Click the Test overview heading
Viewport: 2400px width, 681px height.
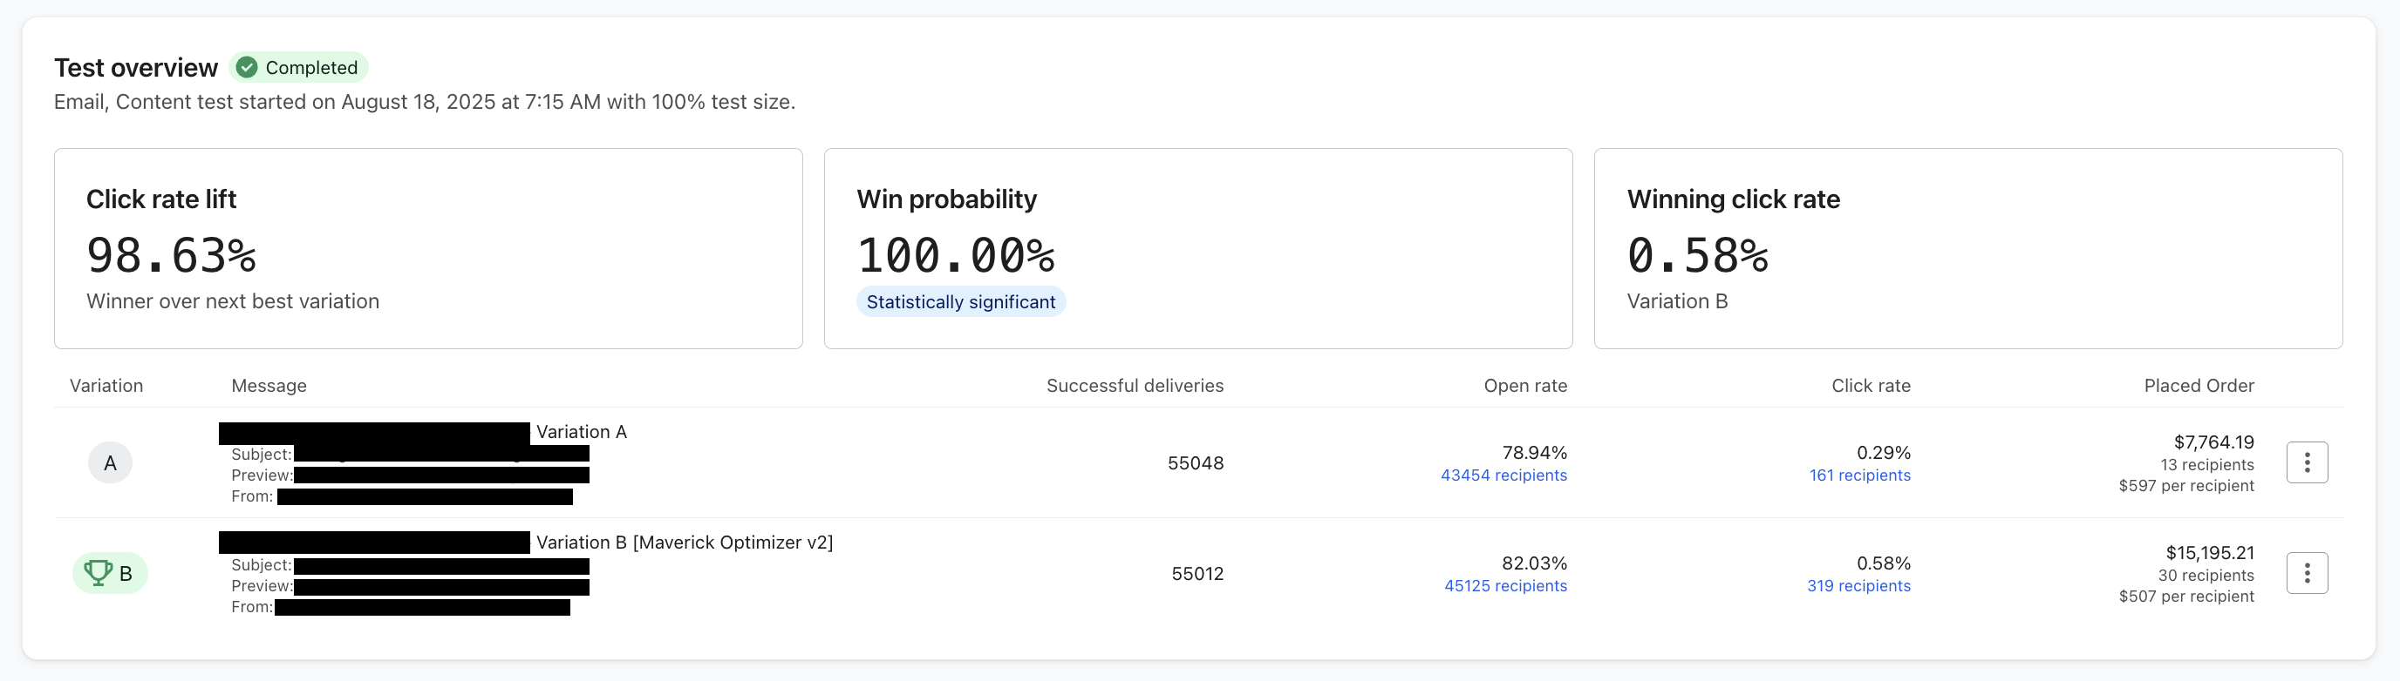point(136,68)
